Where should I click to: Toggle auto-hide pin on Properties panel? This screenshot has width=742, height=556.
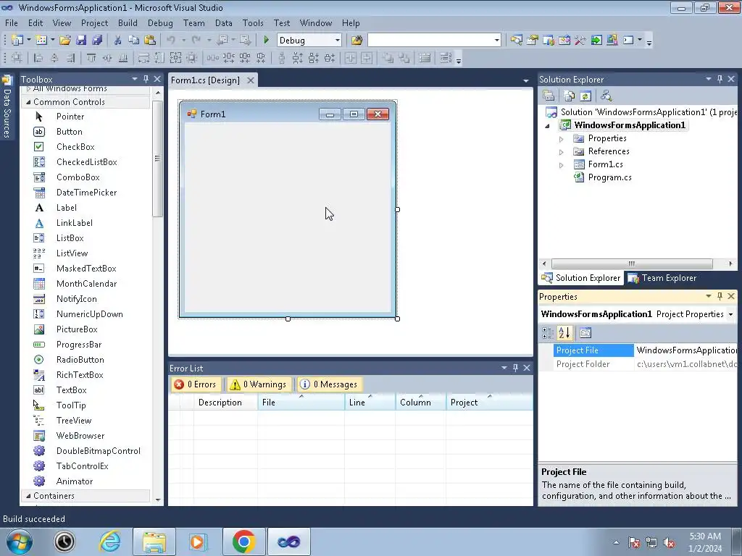[720, 296]
